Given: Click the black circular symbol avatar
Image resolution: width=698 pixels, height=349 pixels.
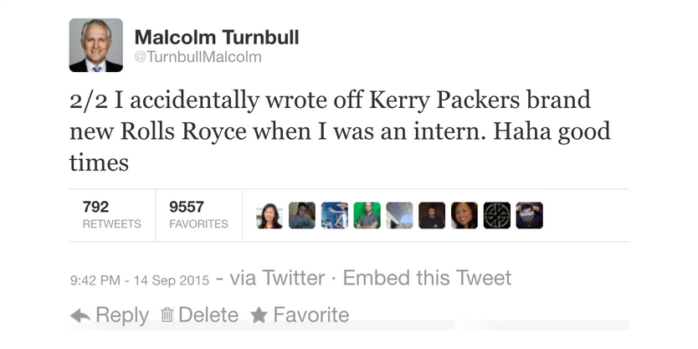Looking at the screenshot, I should point(497,216).
